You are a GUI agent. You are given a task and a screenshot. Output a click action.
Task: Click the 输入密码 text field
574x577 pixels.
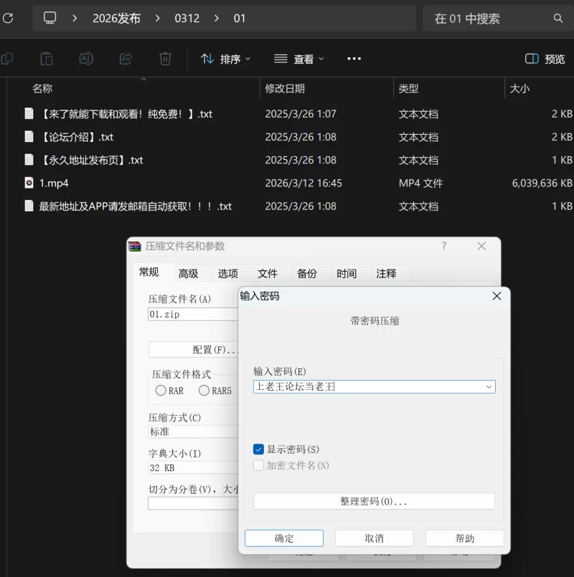click(x=367, y=387)
